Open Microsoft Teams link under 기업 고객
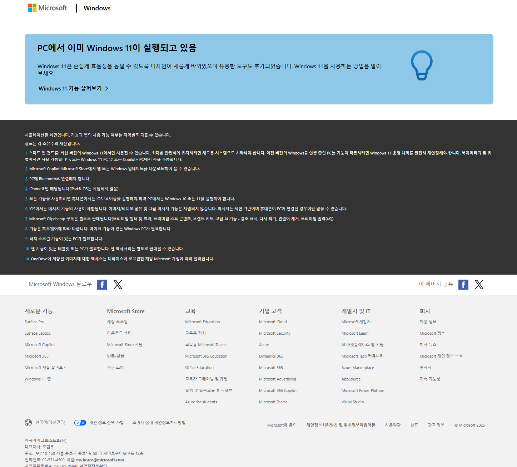Image resolution: width=517 pixels, height=467 pixels. [273, 402]
